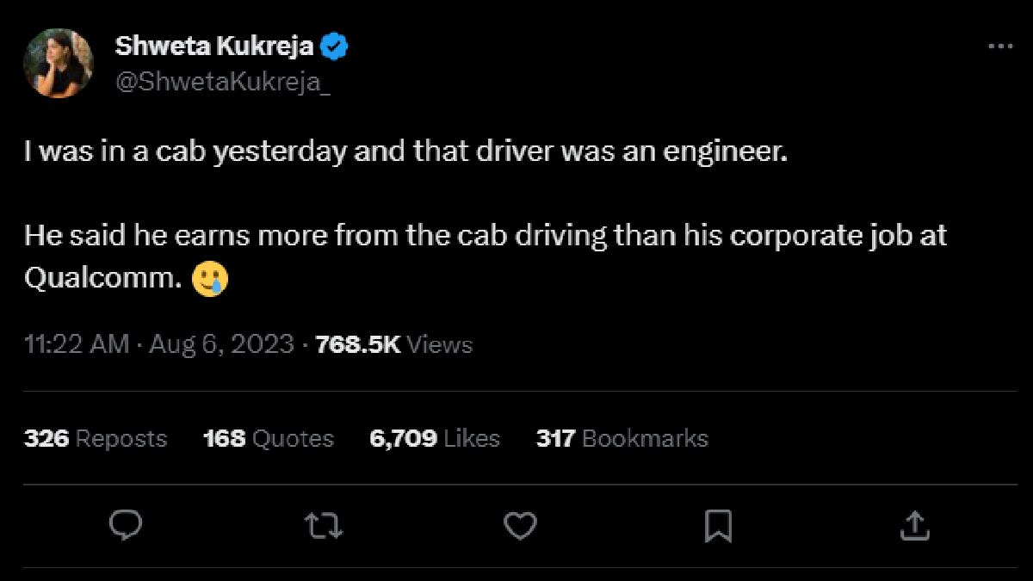Repost this tweet using the repost icon

pos(324,525)
